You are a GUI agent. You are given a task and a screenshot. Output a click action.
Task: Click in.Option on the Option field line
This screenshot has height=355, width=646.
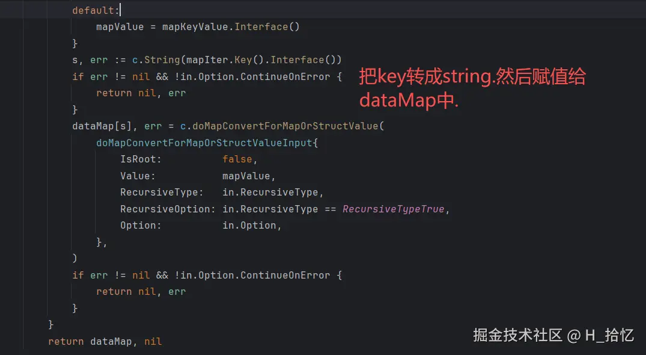pos(249,226)
